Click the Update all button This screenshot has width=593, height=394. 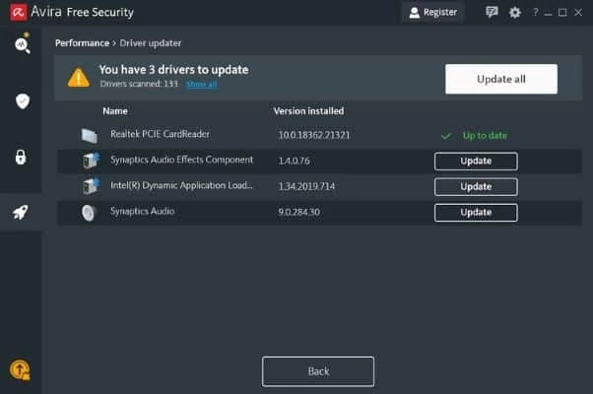coord(501,79)
